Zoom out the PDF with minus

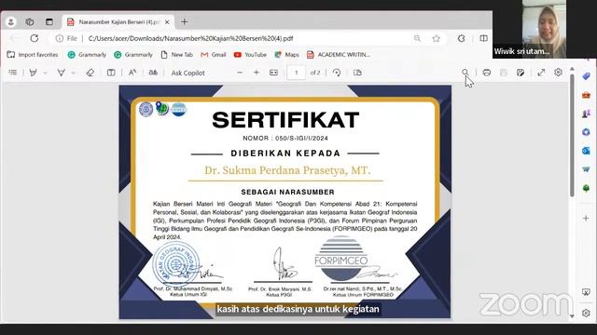click(x=240, y=73)
